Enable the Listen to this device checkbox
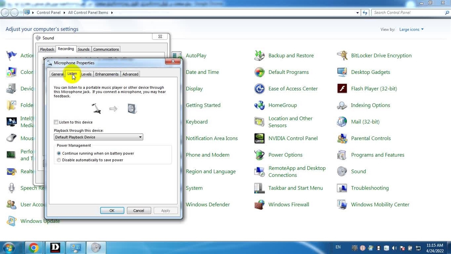 pyautogui.click(x=56, y=122)
